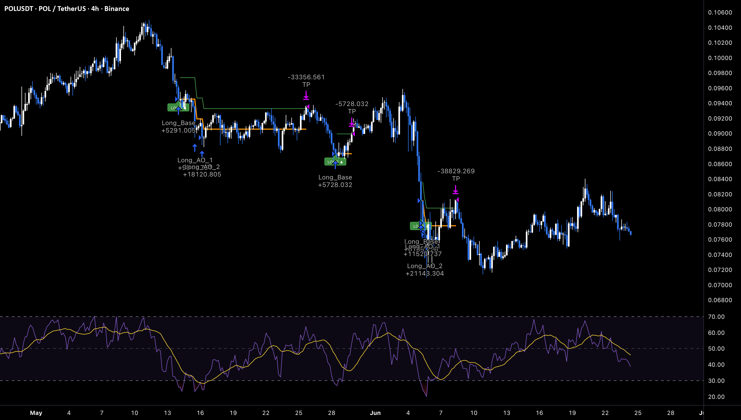This screenshot has height=420, width=741.
Task: Click the magenta TP arrow under -33356.561
Action: [x=306, y=95]
